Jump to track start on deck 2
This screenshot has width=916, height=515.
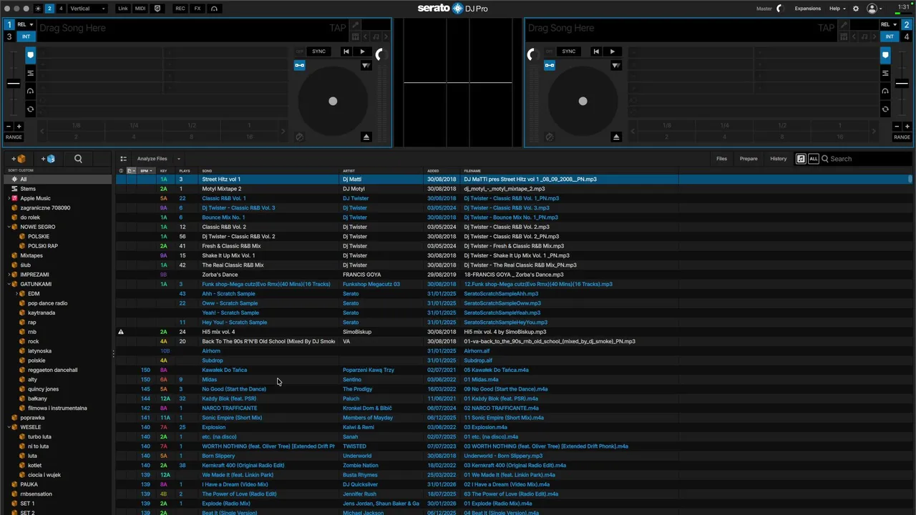[x=596, y=51]
